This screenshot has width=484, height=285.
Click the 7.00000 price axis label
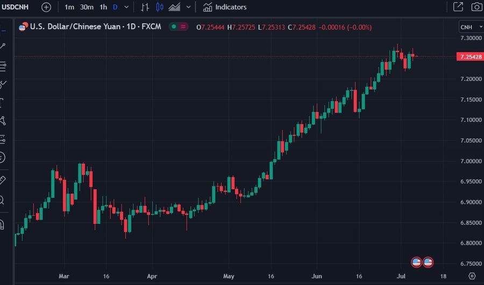[x=471, y=161]
